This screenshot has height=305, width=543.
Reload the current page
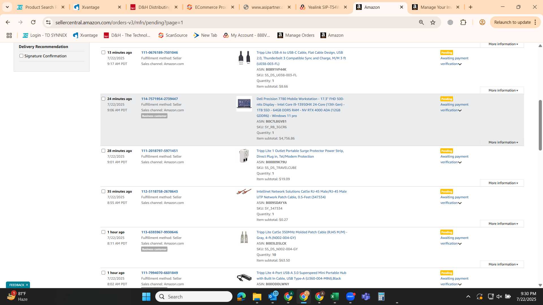(x=33, y=22)
